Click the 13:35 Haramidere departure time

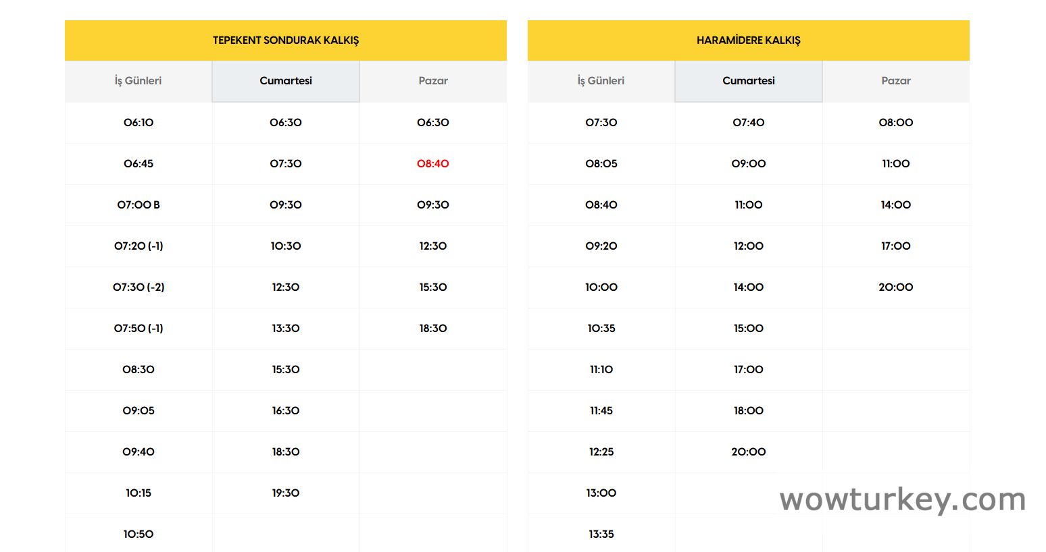coord(601,534)
